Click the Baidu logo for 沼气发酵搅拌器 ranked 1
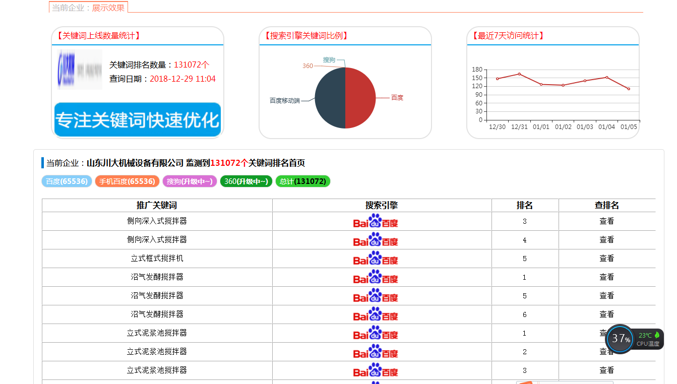Image resolution: width=677 pixels, height=384 pixels. click(376, 277)
